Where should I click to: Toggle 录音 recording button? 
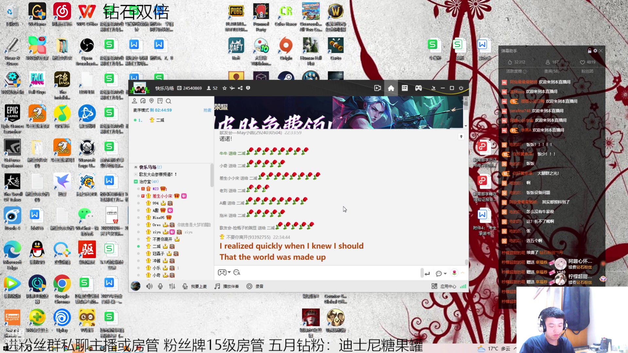pos(255,286)
